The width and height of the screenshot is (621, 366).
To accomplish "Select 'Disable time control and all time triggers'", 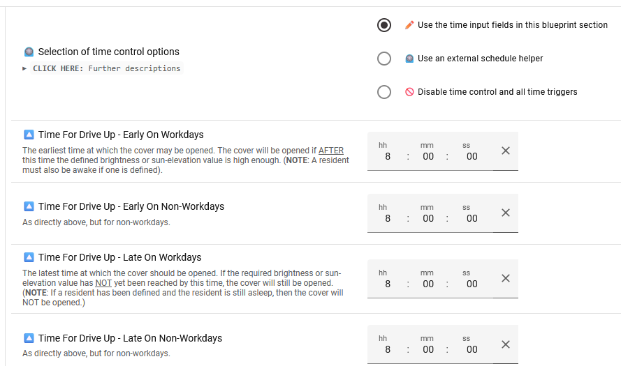I will pyautogui.click(x=383, y=92).
